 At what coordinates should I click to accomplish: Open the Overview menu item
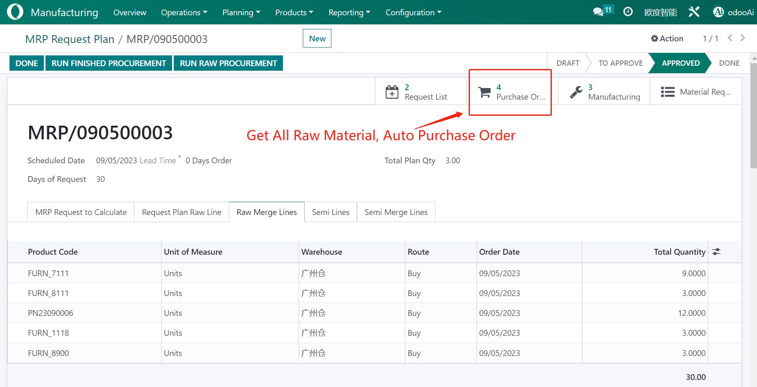tap(129, 12)
